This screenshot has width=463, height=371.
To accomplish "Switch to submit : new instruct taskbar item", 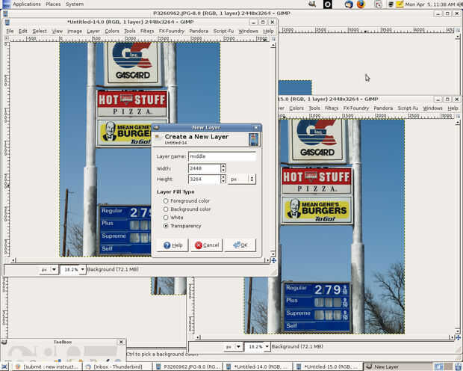I will tap(47, 367).
